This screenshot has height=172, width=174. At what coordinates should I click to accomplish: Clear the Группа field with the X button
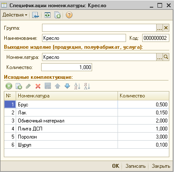(x=166, y=28)
